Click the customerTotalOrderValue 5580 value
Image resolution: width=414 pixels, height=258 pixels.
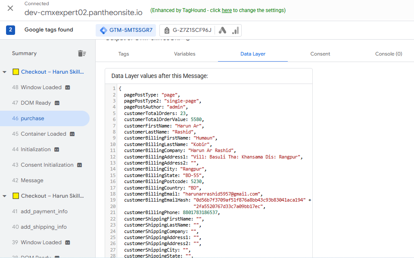(196, 120)
